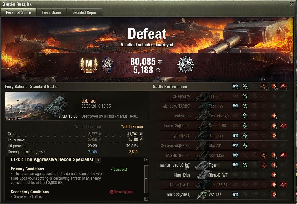Click the assisted damage header icon
297x204 pixels.
pyautogui.click(x=245, y=87)
